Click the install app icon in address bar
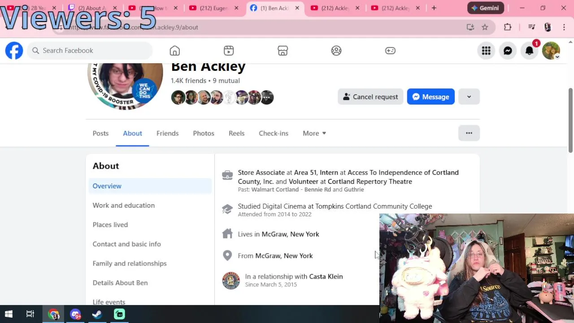 click(x=470, y=27)
